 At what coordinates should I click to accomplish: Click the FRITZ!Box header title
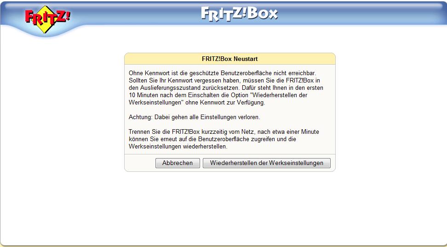point(239,14)
